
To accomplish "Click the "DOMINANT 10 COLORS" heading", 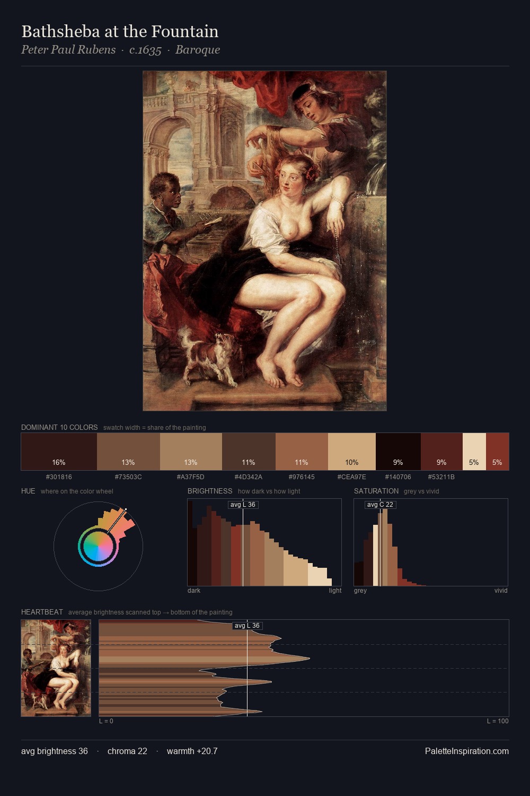I will tap(59, 427).
